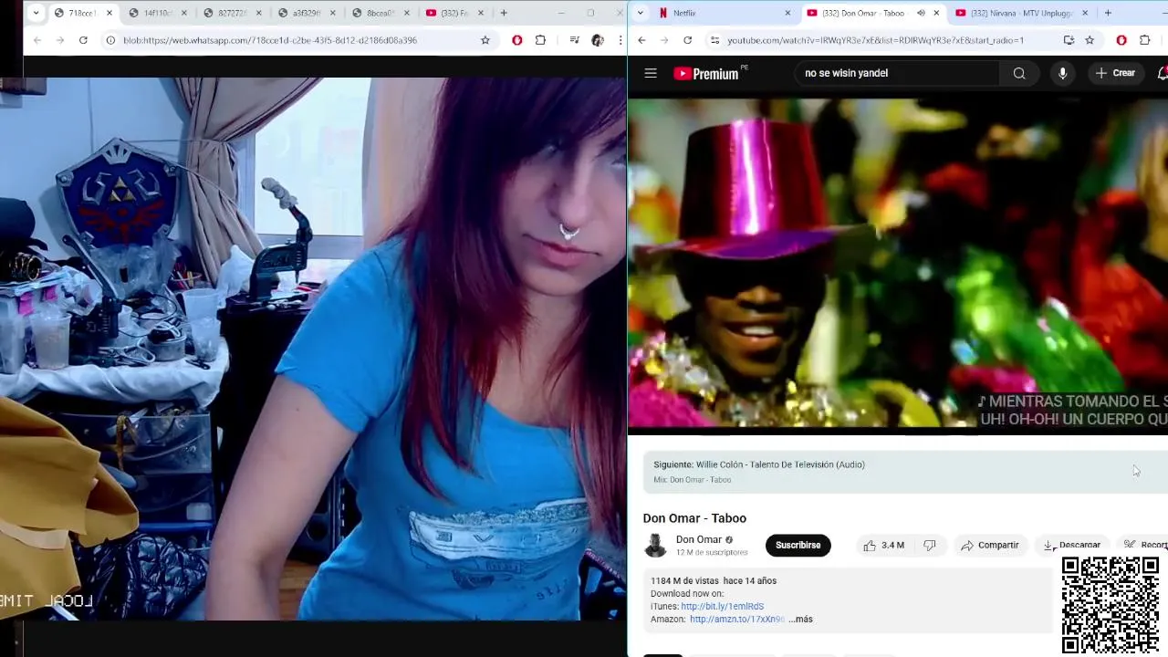
Task: Open a new tab in the left browser window
Action: [x=504, y=13]
